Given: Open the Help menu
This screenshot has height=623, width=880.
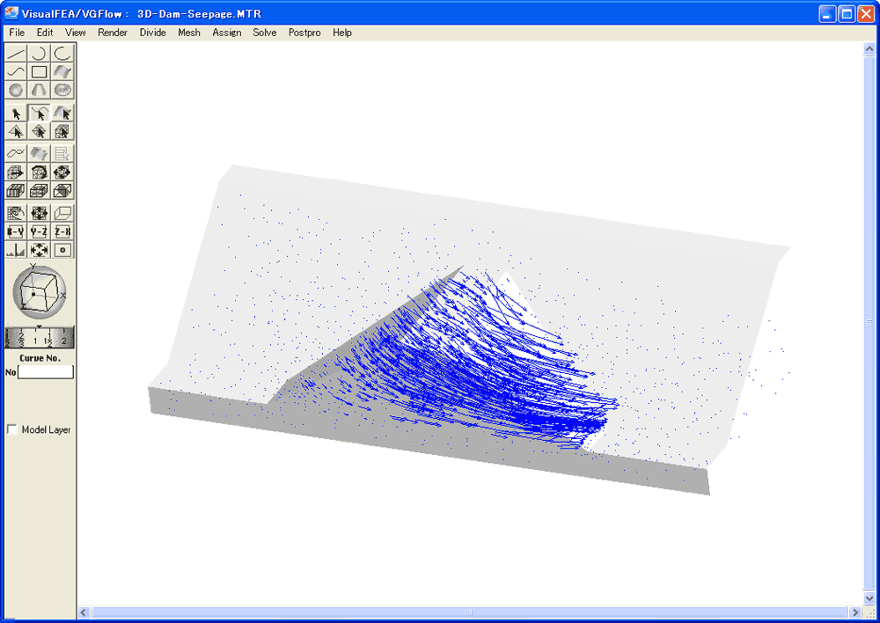Looking at the screenshot, I should (341, 33).
